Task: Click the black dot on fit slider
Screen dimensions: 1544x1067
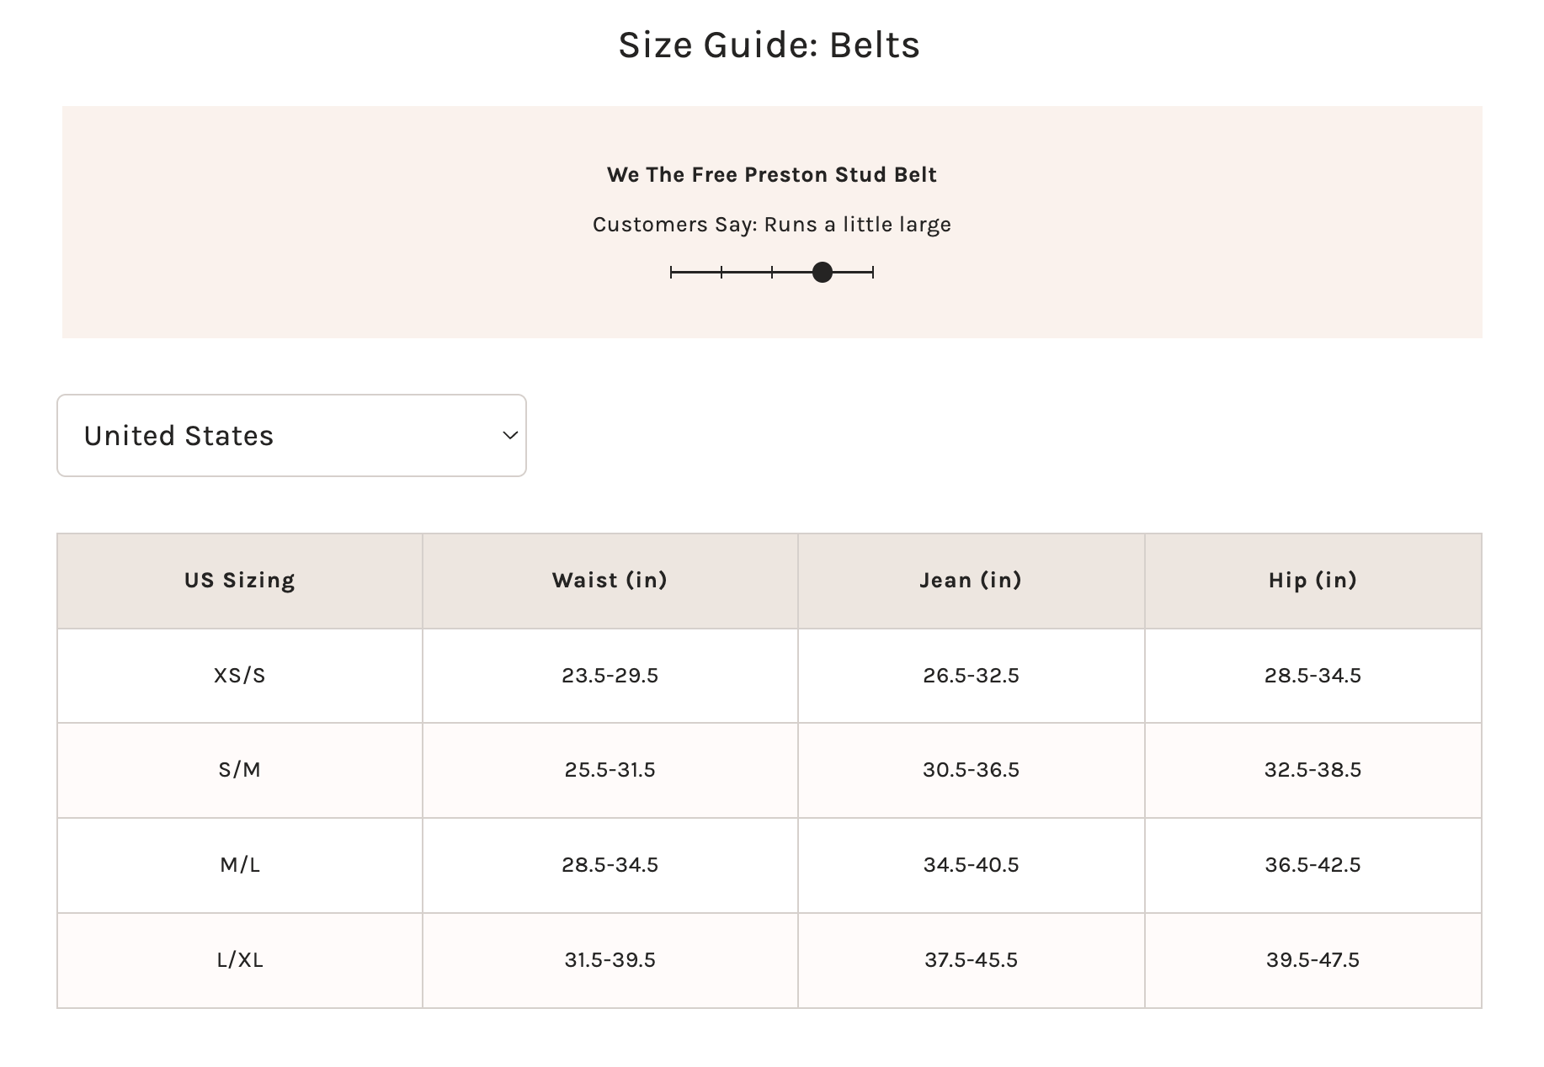Action: coord(823,273)
